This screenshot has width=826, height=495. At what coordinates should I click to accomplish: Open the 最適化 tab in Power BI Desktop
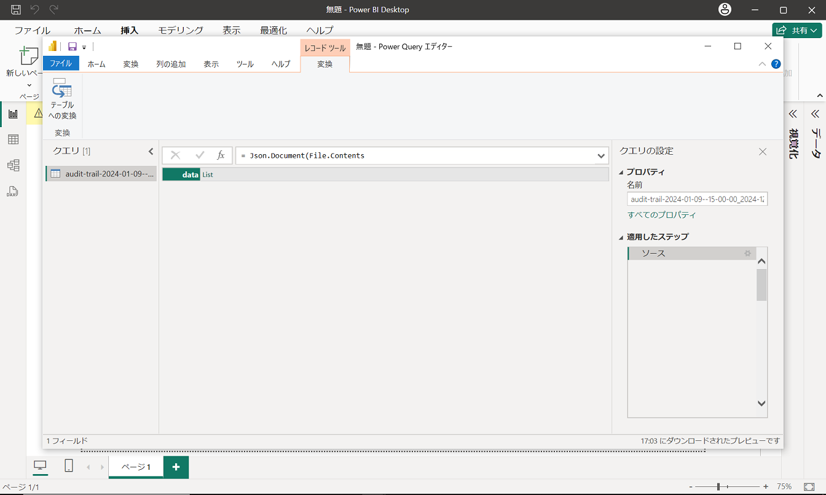click(273, 30)
